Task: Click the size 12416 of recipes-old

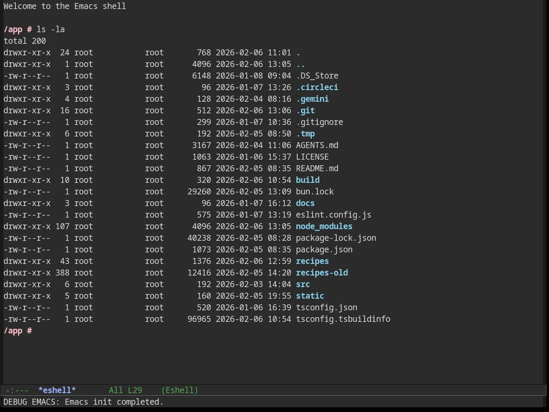Action: (x=199, y=273)
